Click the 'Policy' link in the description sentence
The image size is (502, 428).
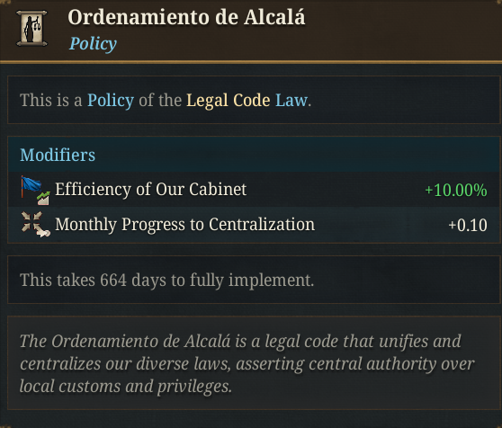pyautogui.click(x=111, y=100)
